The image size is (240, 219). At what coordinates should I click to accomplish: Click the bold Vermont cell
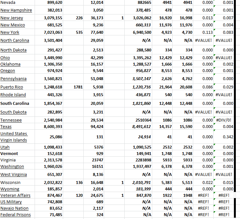9,154
